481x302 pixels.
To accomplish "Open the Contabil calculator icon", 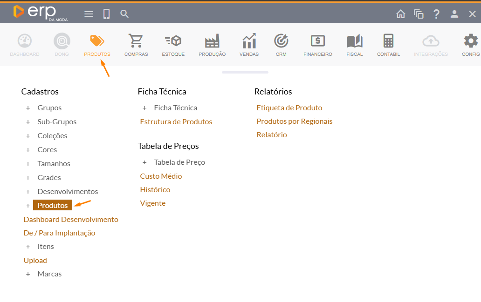I will click(x=388, y=45).
